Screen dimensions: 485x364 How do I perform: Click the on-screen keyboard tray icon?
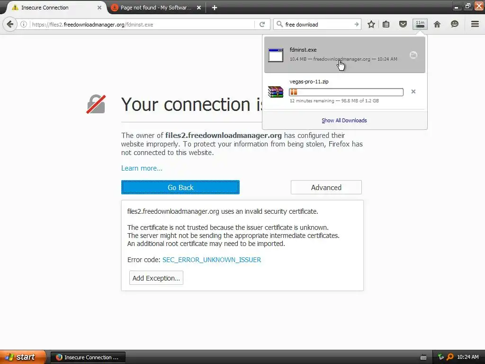[x=423, y=357]
